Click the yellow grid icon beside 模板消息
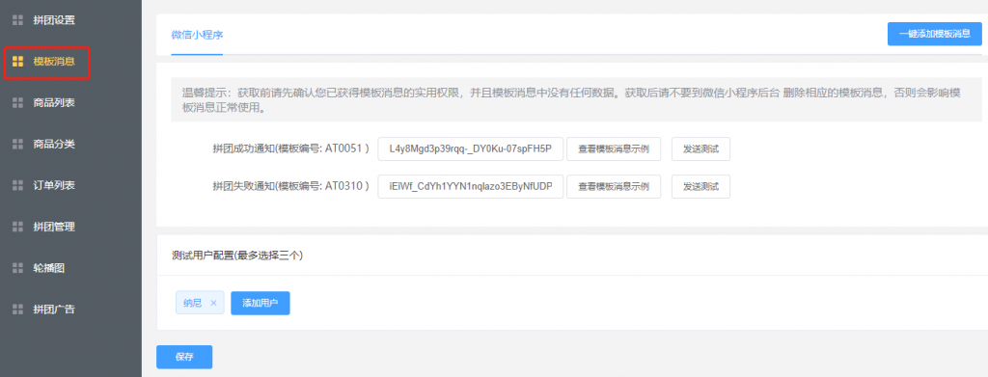 click(17, 61)
